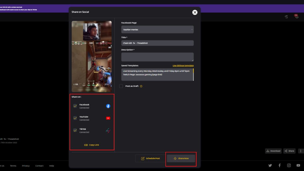Image resolution: width=304 pixels, height=171 pixels.
Task: Click the Schedule Post button
Action: pos(150,158)
